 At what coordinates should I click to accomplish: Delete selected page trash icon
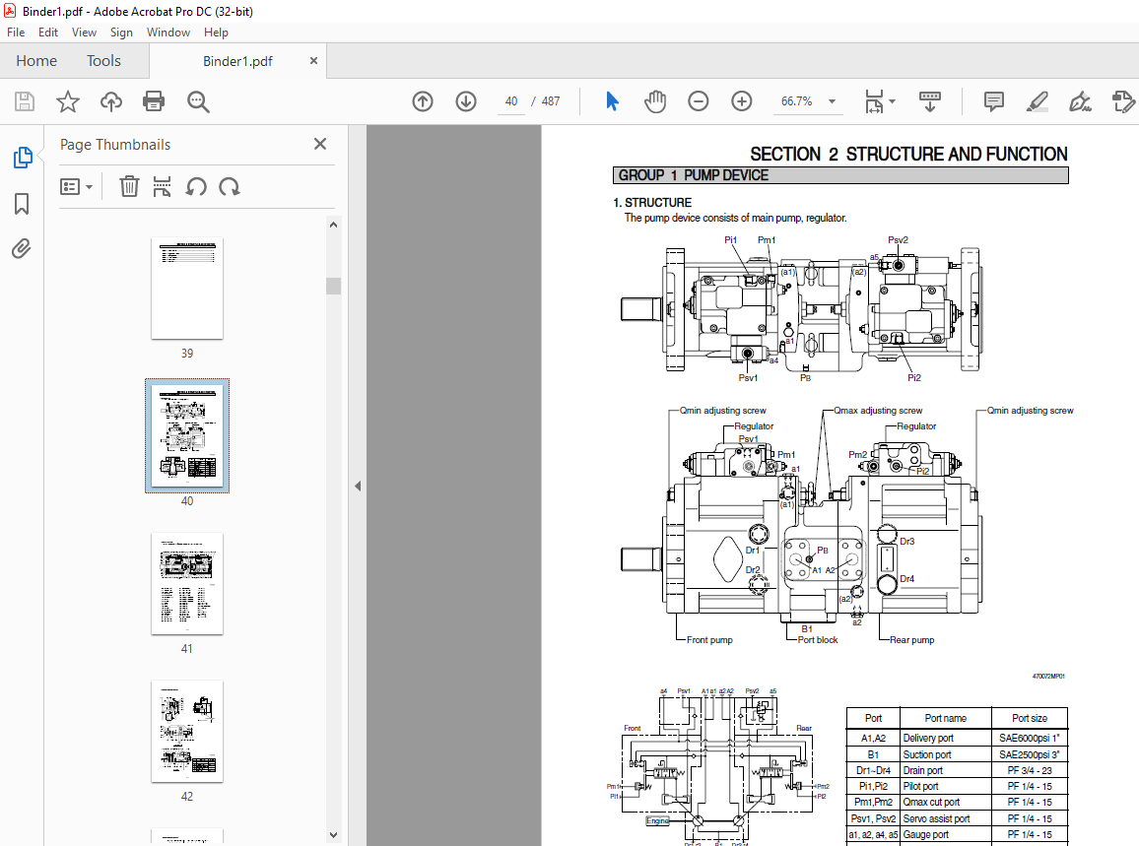129,186
